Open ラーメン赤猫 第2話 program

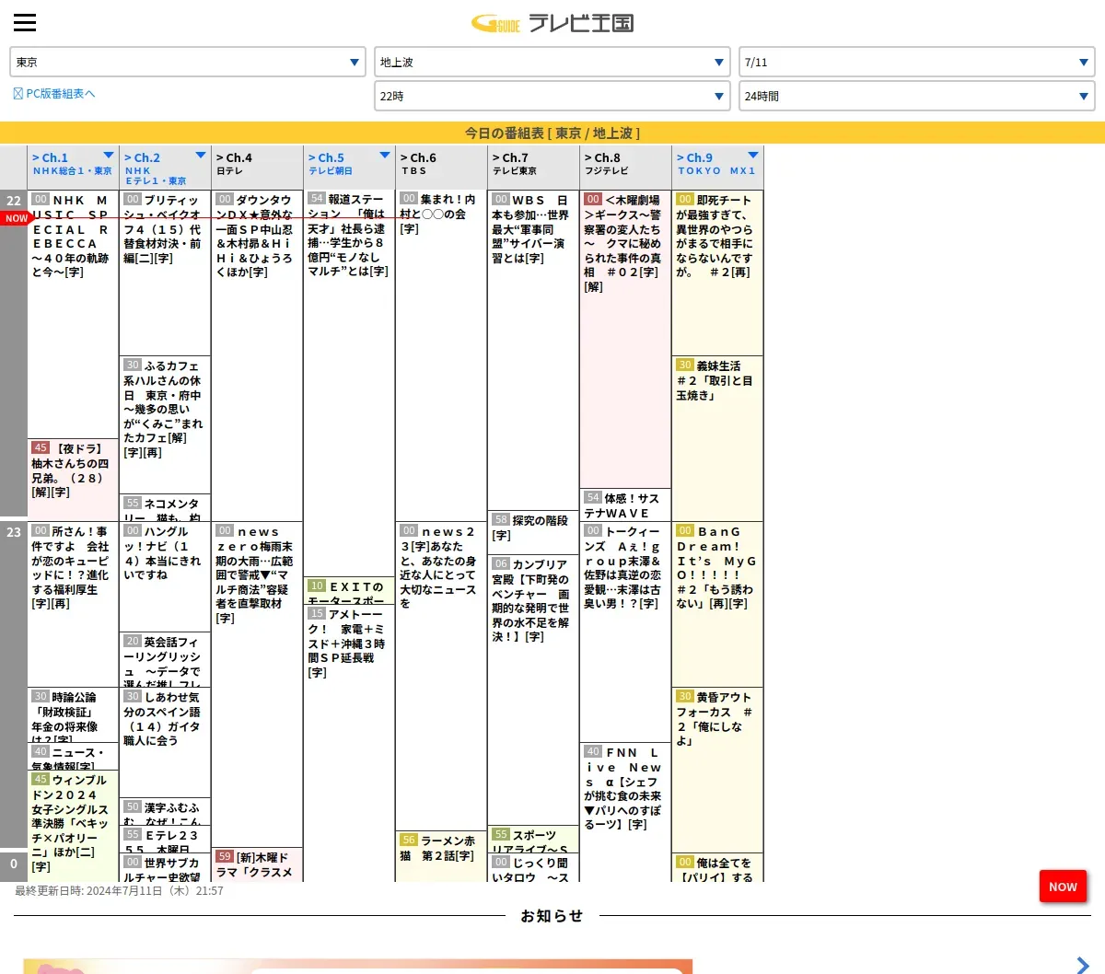pyautogui.click(x=441, y=856)
